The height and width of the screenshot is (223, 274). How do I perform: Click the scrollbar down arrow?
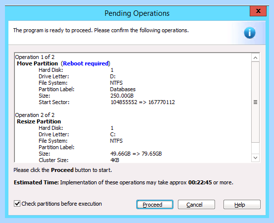(255, 158)
